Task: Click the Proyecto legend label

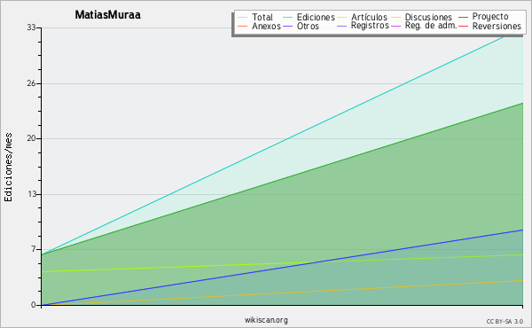Action: pos(490,17)
